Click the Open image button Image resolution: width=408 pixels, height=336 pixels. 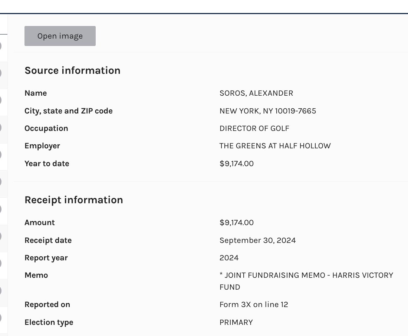tap(60, 36)
